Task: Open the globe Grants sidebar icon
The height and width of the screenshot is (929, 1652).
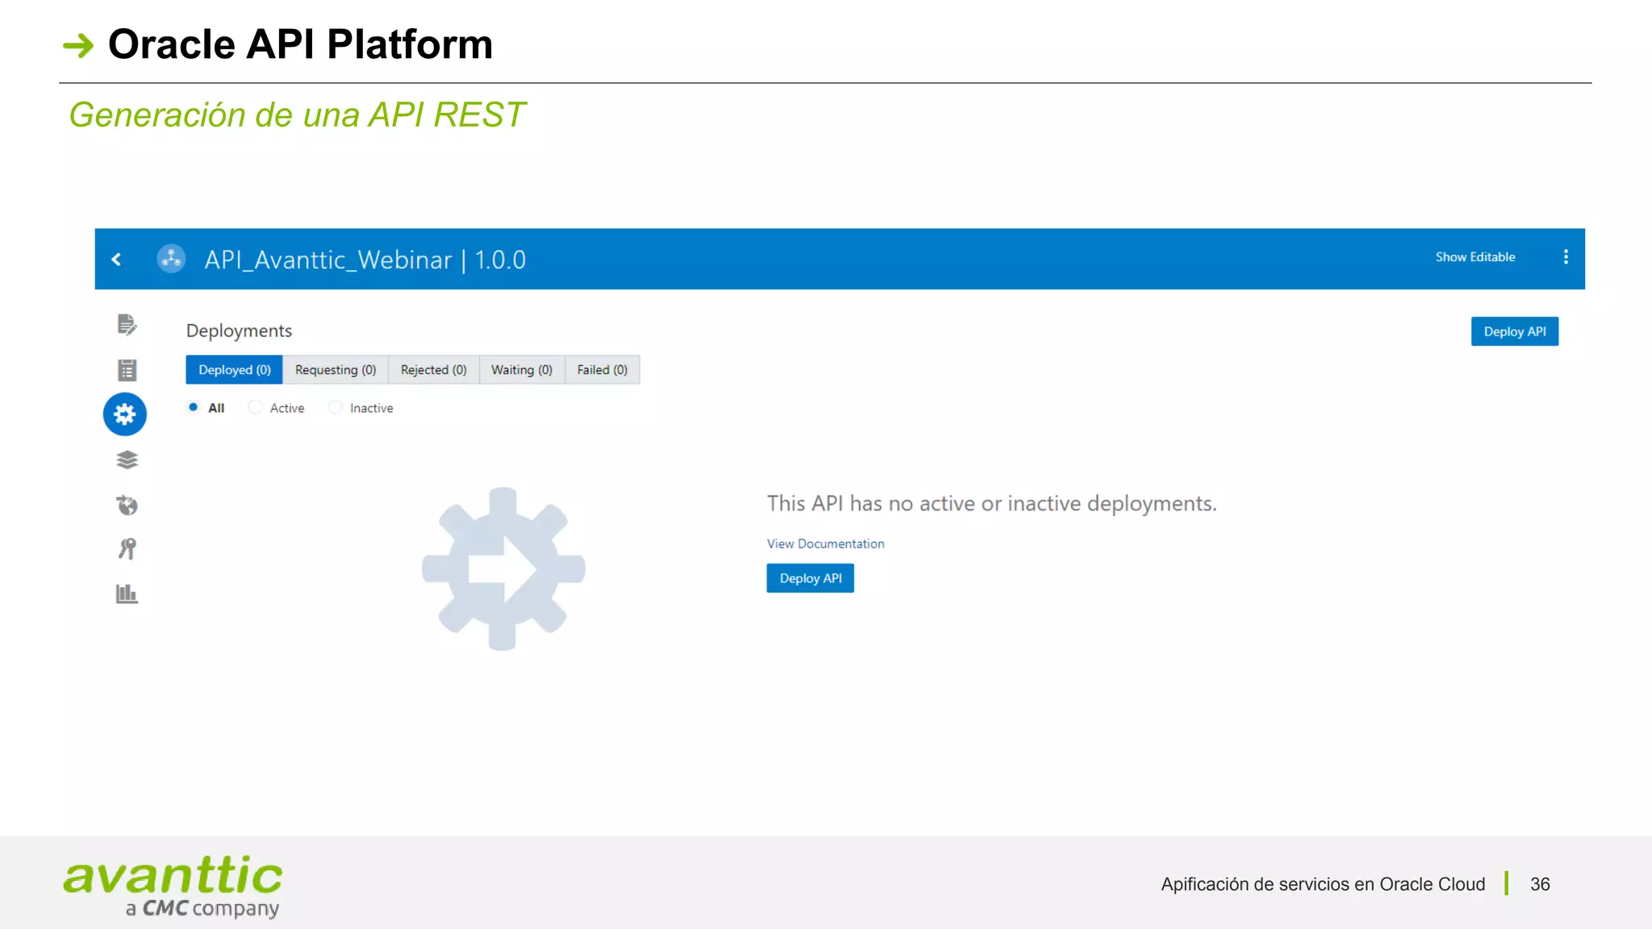Action: tap(127, 505)
